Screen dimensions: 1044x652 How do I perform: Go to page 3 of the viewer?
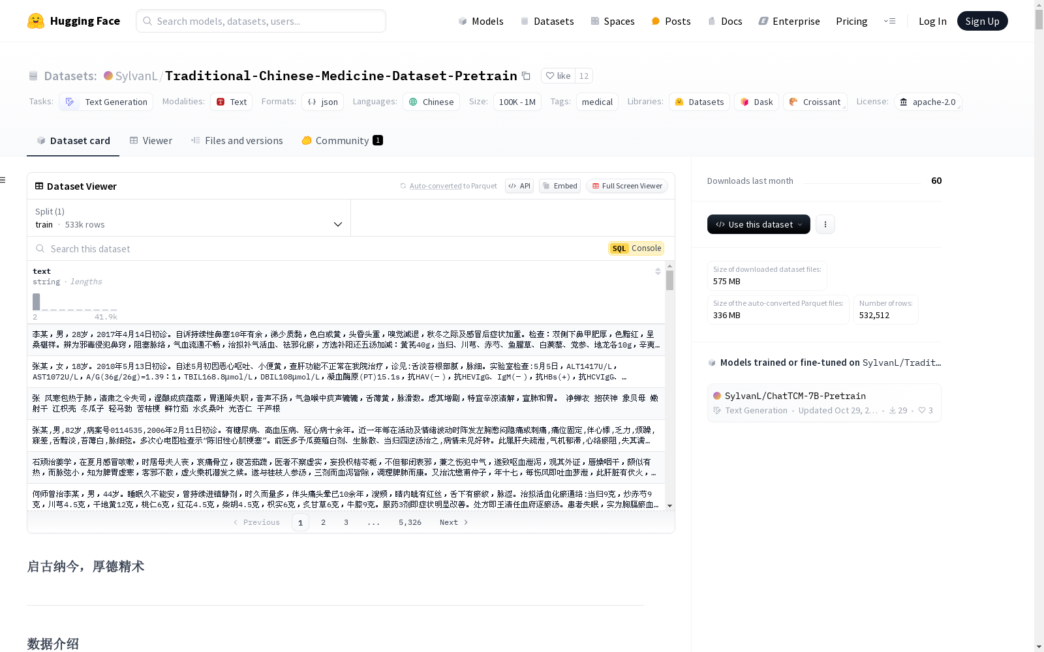coord(346,522)
